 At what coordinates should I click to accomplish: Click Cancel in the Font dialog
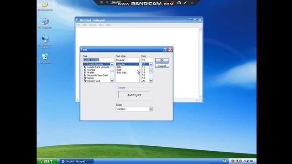(162, 66)
